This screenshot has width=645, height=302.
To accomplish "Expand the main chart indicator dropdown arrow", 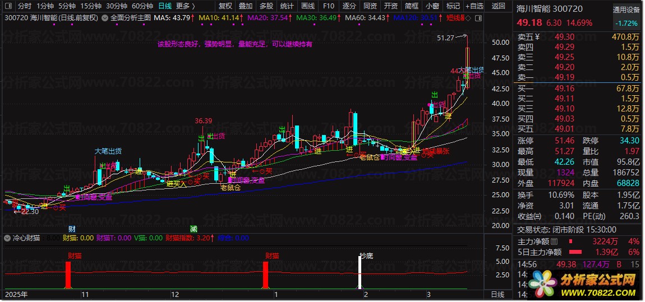I will click(x=104, y=18).
